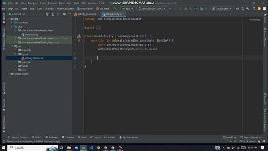This screenshot has width=268, height=151.
Task: Open the File menu
Action: [x=10, y=3]
